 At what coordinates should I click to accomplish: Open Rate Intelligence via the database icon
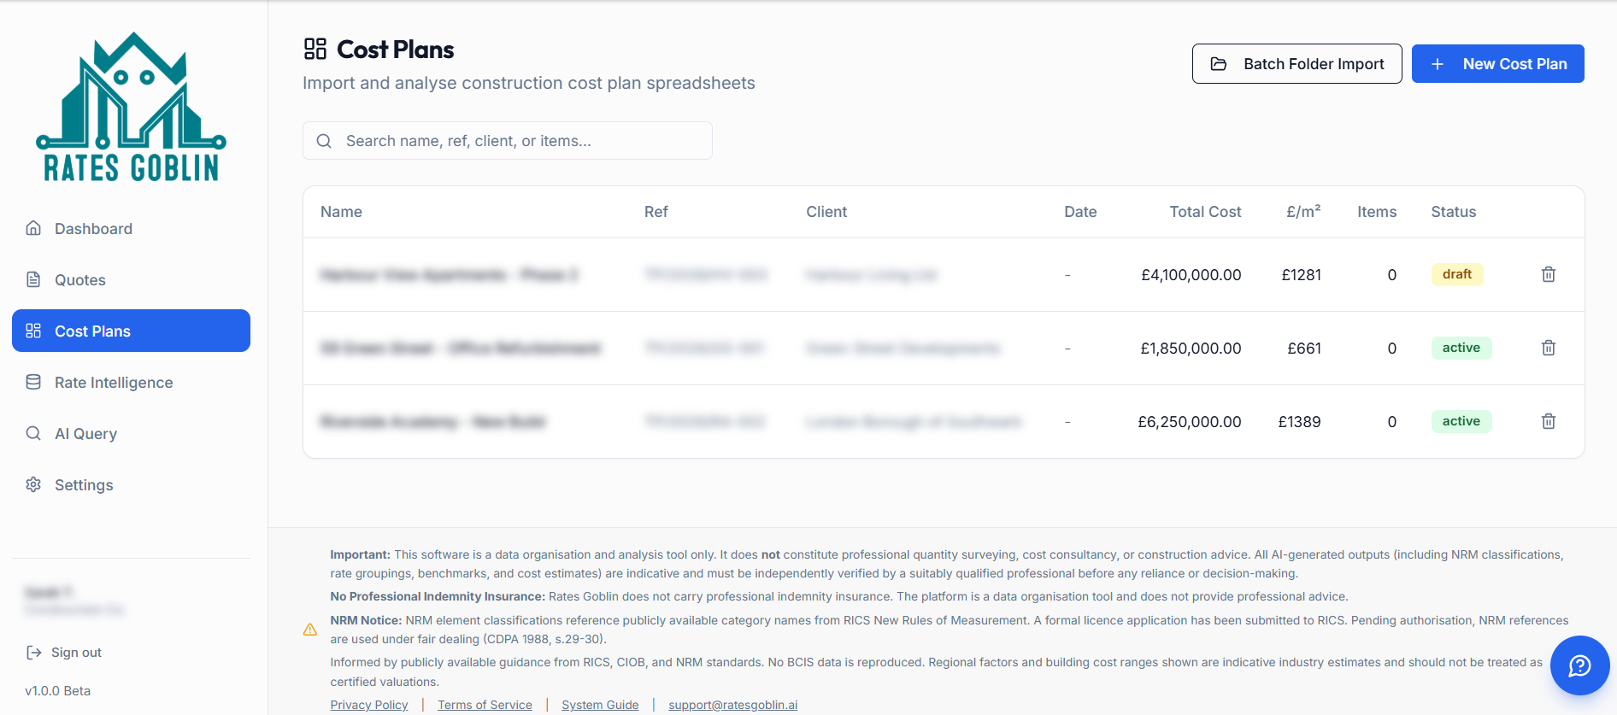[33, 382]
